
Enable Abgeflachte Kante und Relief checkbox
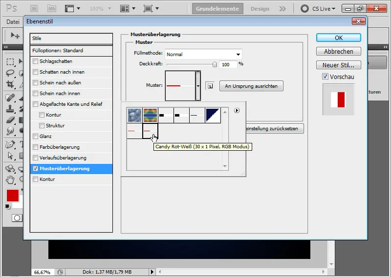(35, 104)
